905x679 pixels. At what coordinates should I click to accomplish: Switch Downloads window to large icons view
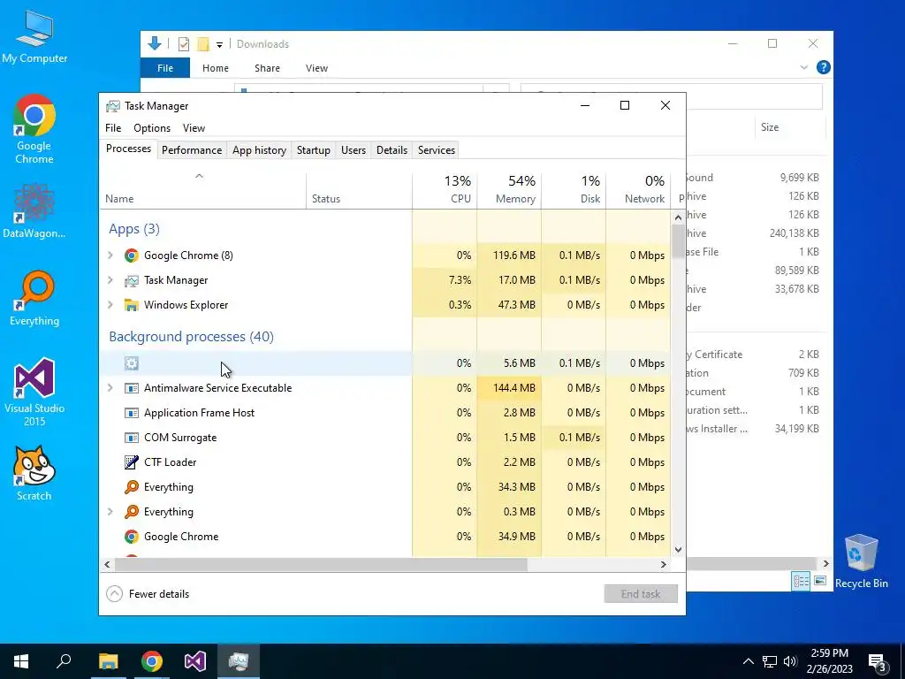820,581
